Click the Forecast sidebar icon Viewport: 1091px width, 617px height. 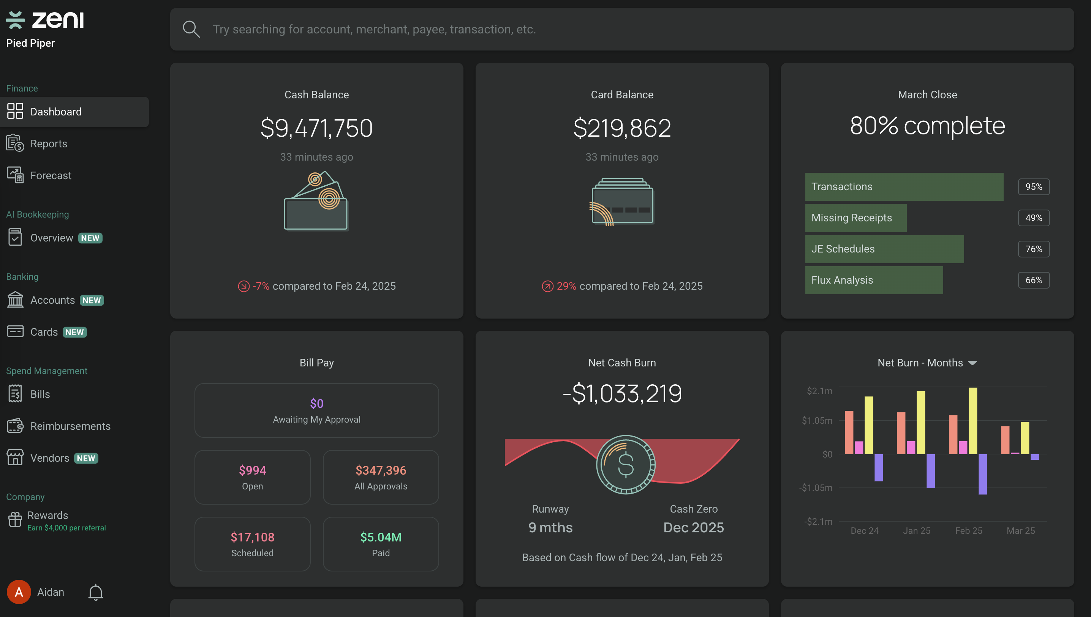pyautogui.click(x=15, y=175)
